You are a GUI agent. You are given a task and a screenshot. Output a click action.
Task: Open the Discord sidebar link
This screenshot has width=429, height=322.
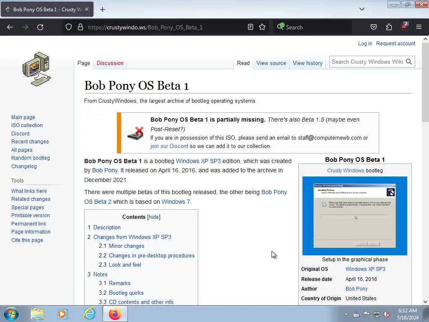coord(20,133)
